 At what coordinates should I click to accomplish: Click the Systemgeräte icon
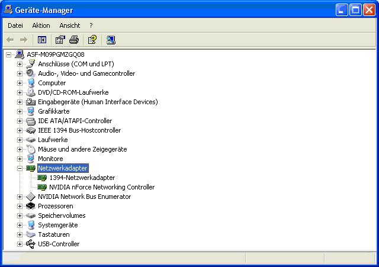(x=31, y=225)
